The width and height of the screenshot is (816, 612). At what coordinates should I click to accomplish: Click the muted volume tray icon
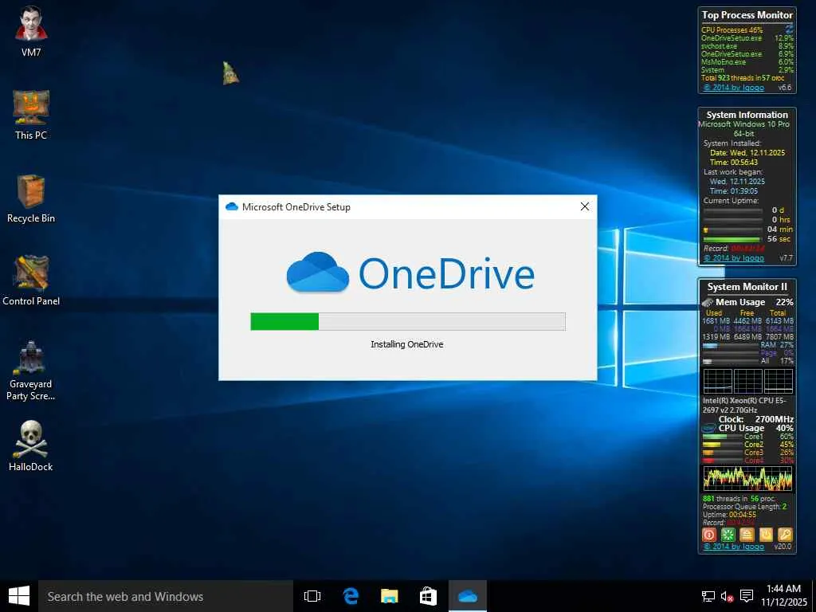pos(727,596)
